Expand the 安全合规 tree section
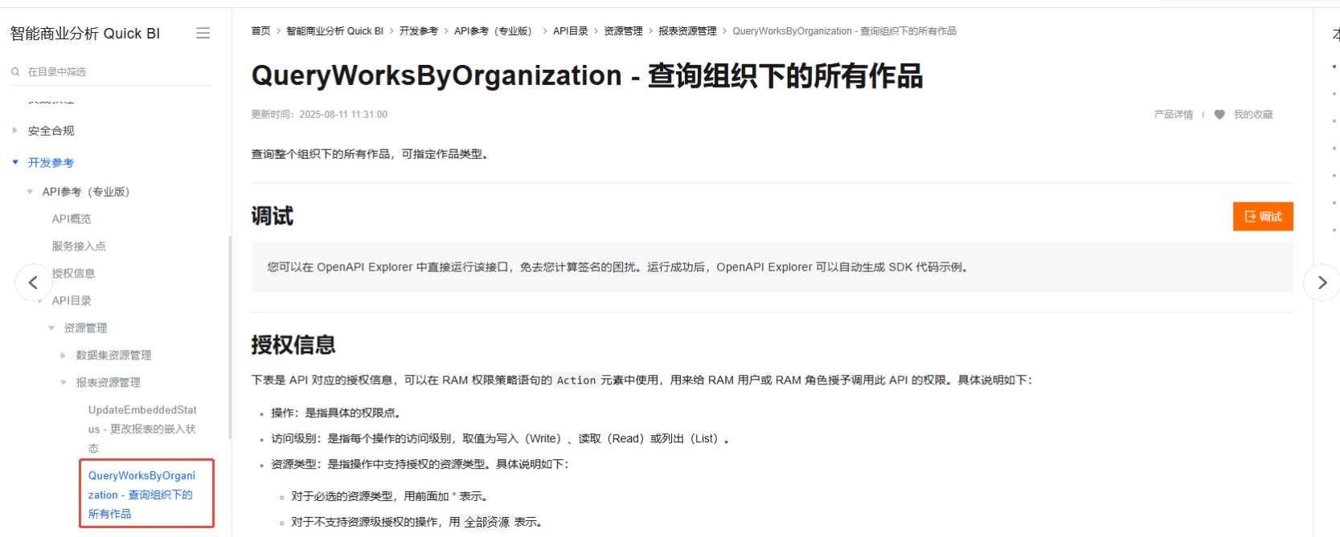Image resolution: width=1340 pixels, height=537 pixels. [x=14, y=130]
